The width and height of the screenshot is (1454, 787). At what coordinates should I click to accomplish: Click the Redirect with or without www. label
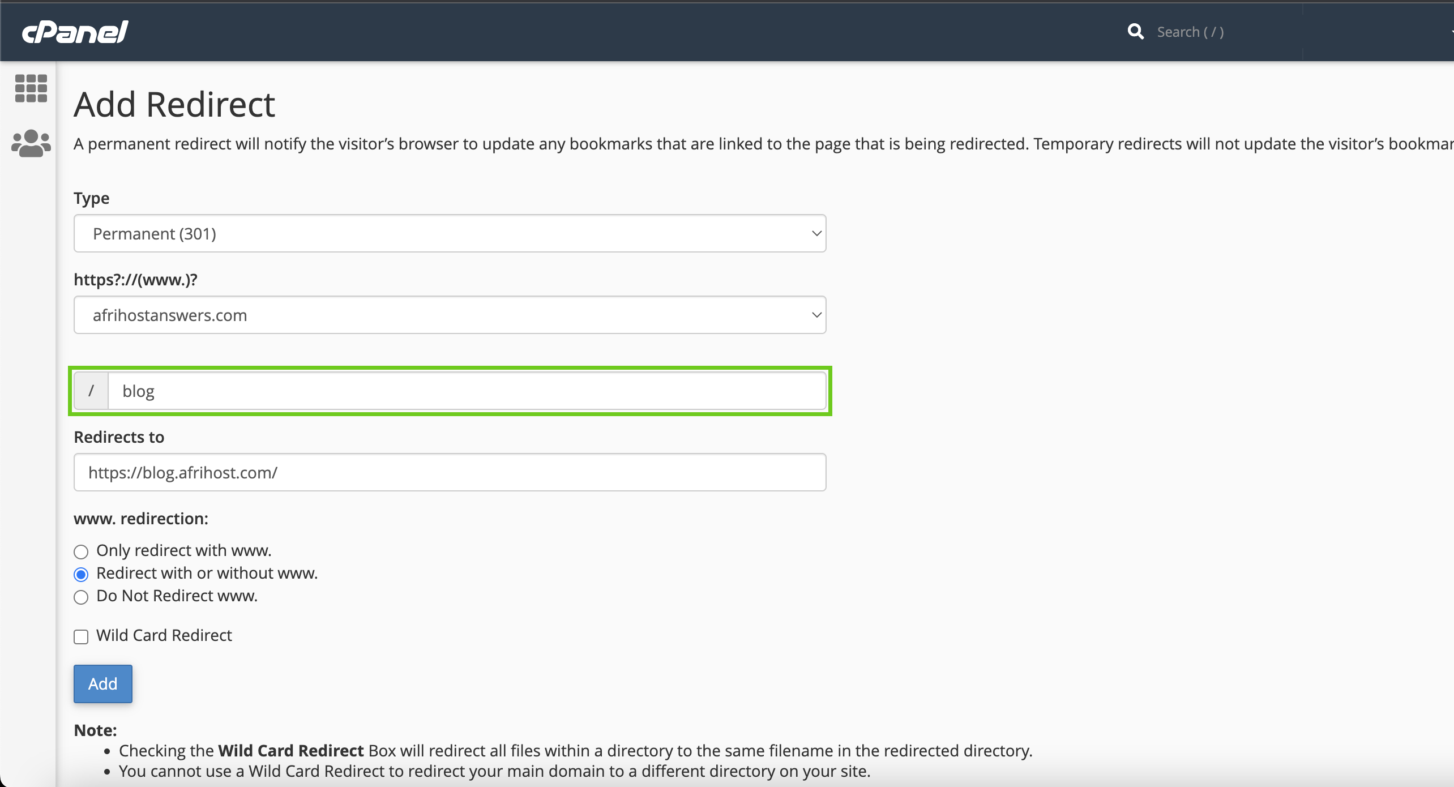click(207, 573)
